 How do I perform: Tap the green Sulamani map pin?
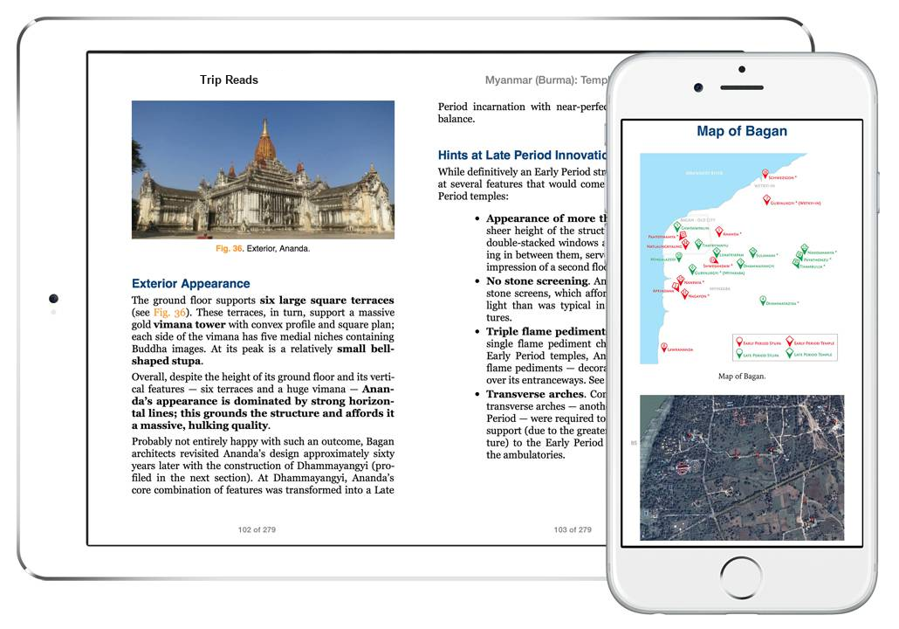tap(752, 252)
